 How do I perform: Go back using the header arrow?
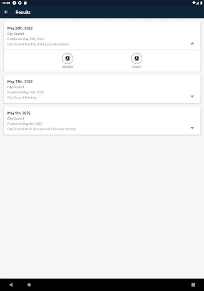click(6, 12)
